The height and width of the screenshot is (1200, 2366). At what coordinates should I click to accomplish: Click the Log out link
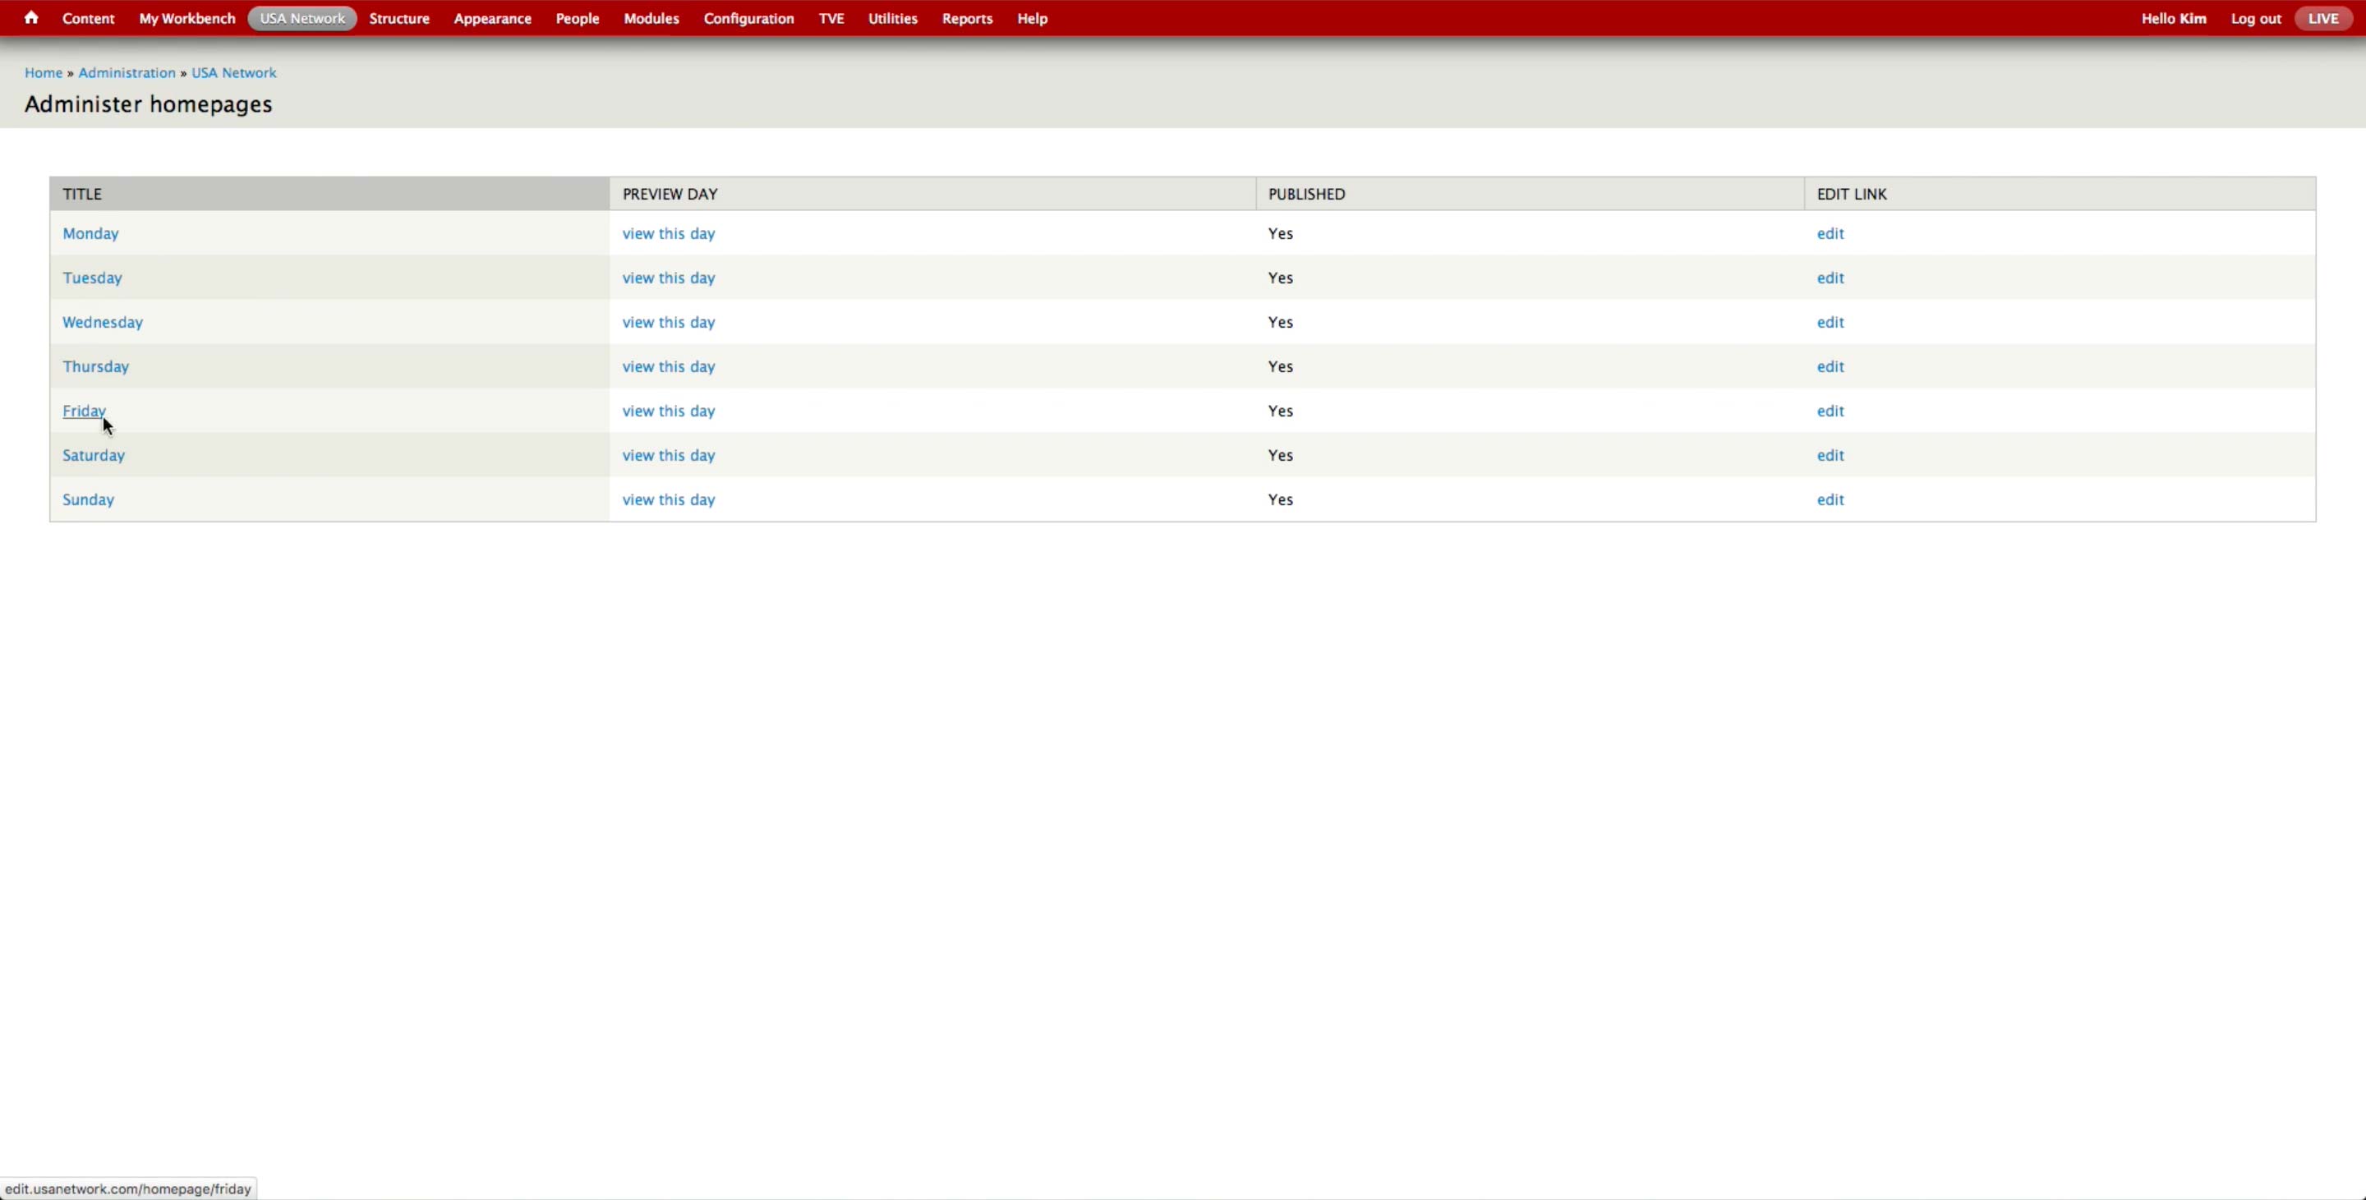[x=2255, y=18]
